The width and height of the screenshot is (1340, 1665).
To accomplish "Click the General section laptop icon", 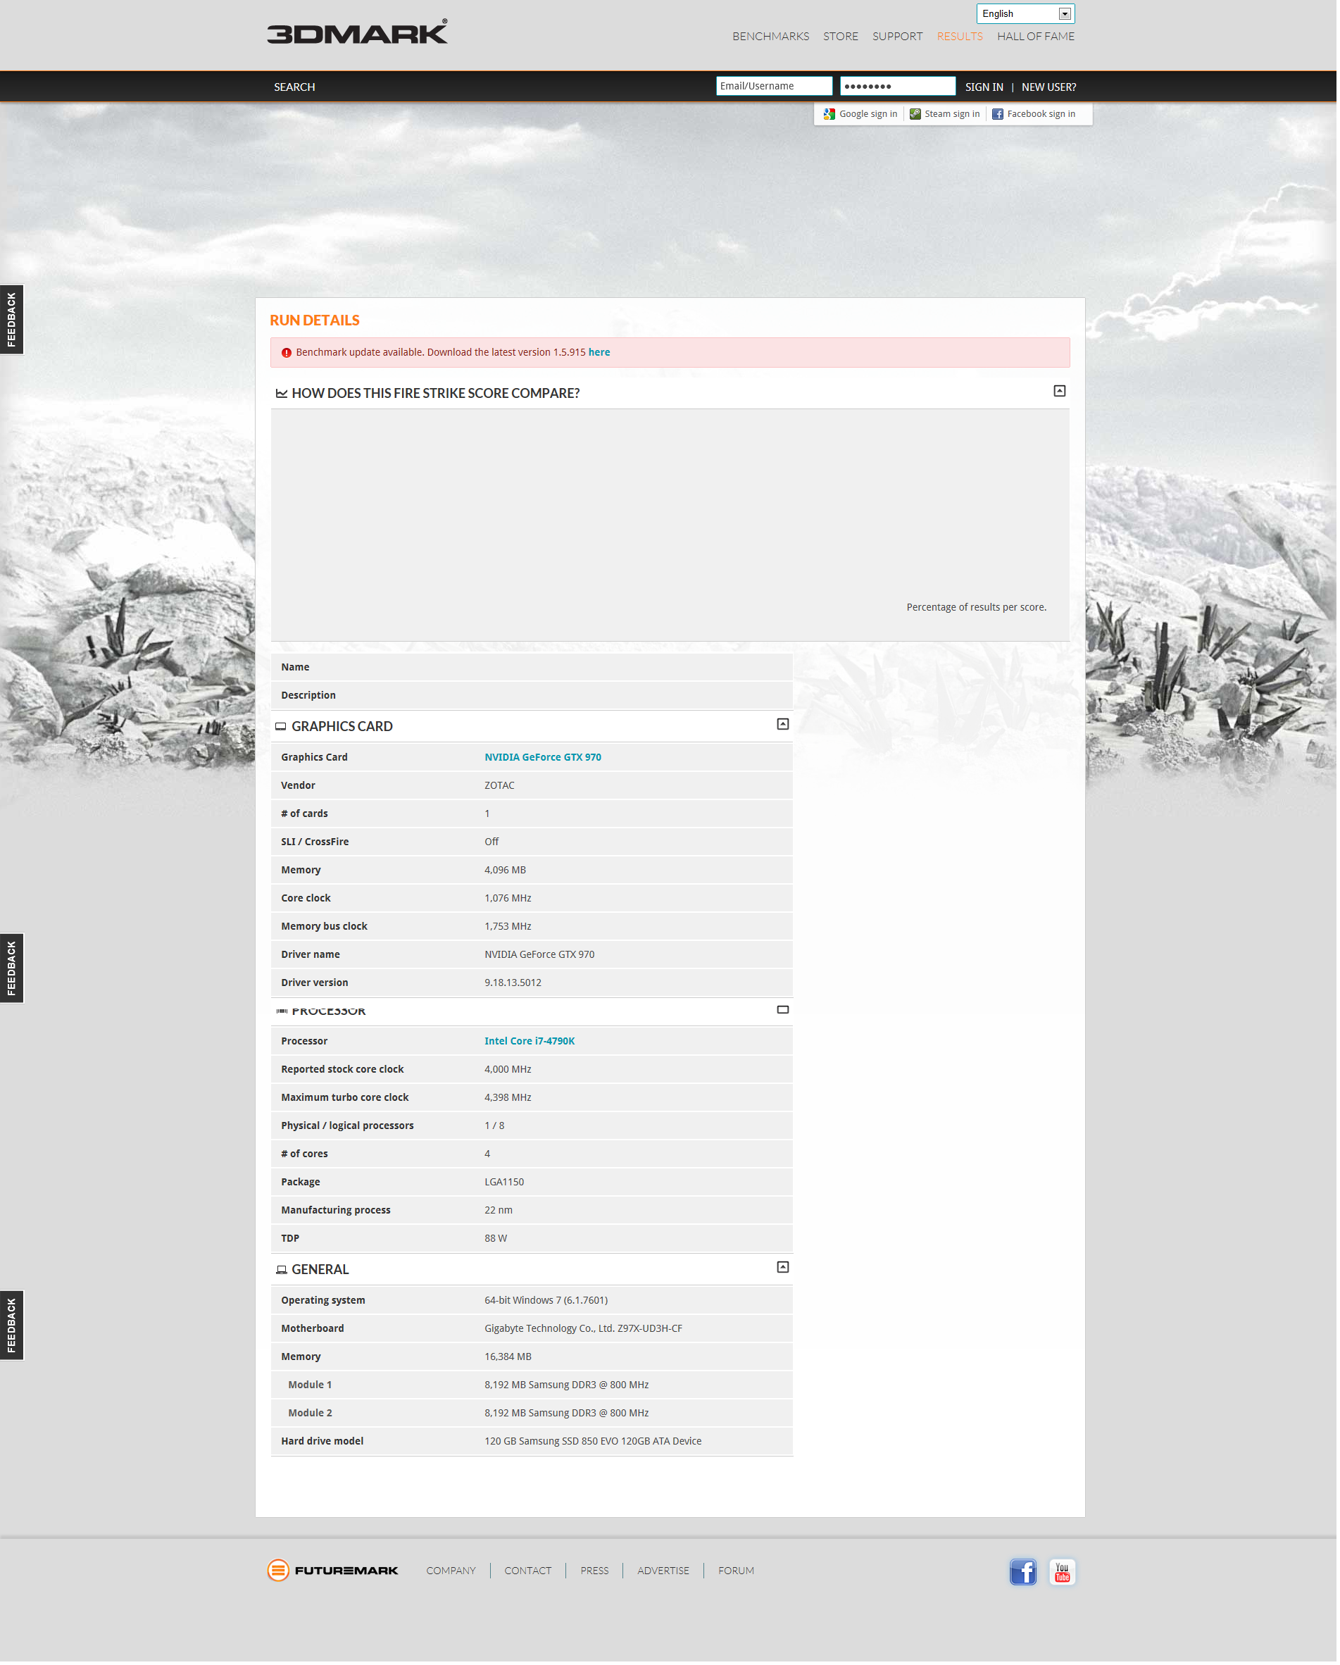I will [281, 1270].
